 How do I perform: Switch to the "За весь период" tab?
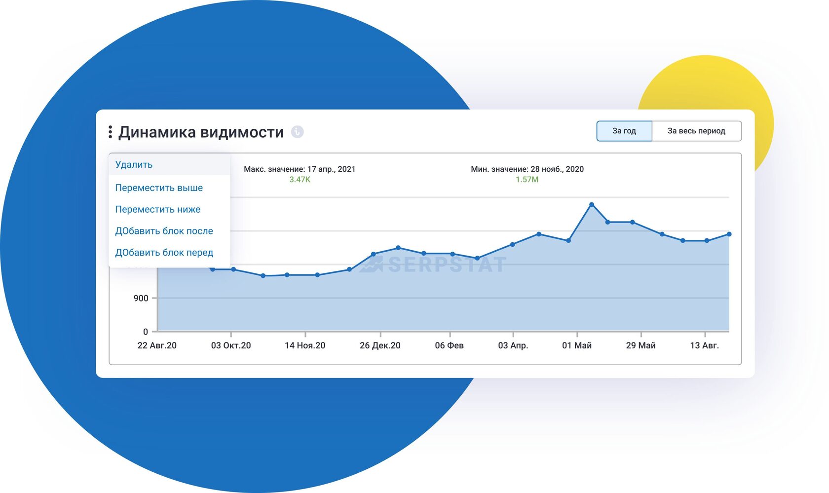(697, 130)
